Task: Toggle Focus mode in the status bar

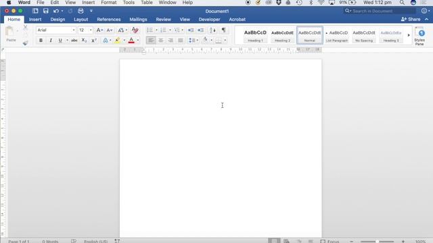Action: tap(329, 241)
